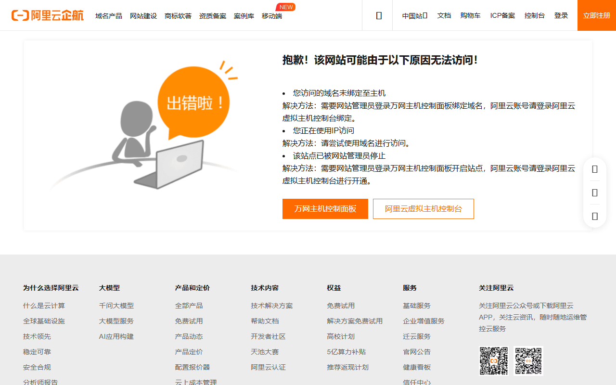The height and width of the screenshot is (385, 616).
Task: Open the 购物车 shopping cart link
Action: [471, 15]
